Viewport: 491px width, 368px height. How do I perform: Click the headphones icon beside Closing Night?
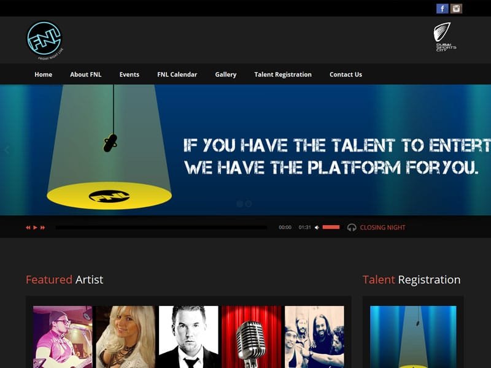pyautogui.click(x=352, y=228)
